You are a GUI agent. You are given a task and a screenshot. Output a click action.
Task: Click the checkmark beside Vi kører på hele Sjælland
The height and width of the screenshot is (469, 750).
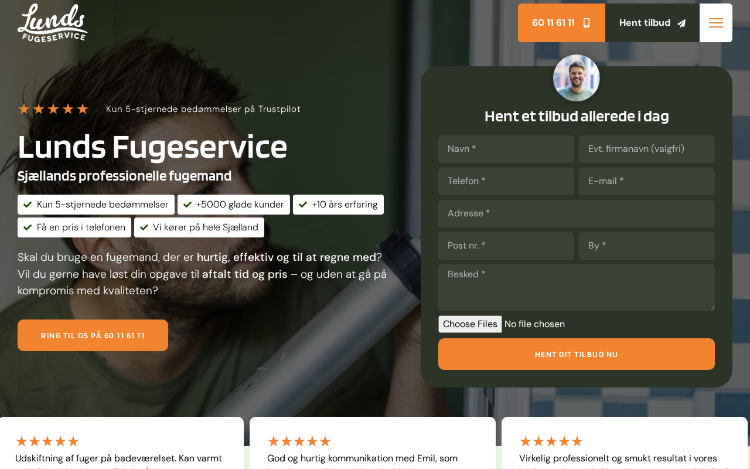[144, 227]
